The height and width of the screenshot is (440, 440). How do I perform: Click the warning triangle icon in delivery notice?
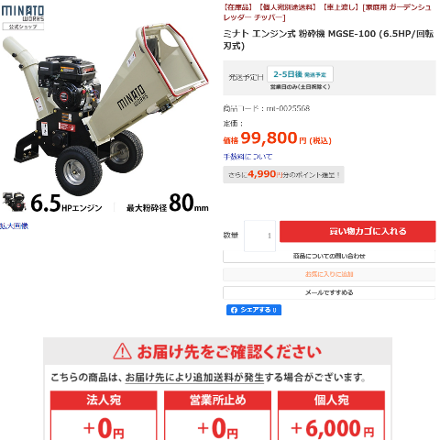click(122, 351)
